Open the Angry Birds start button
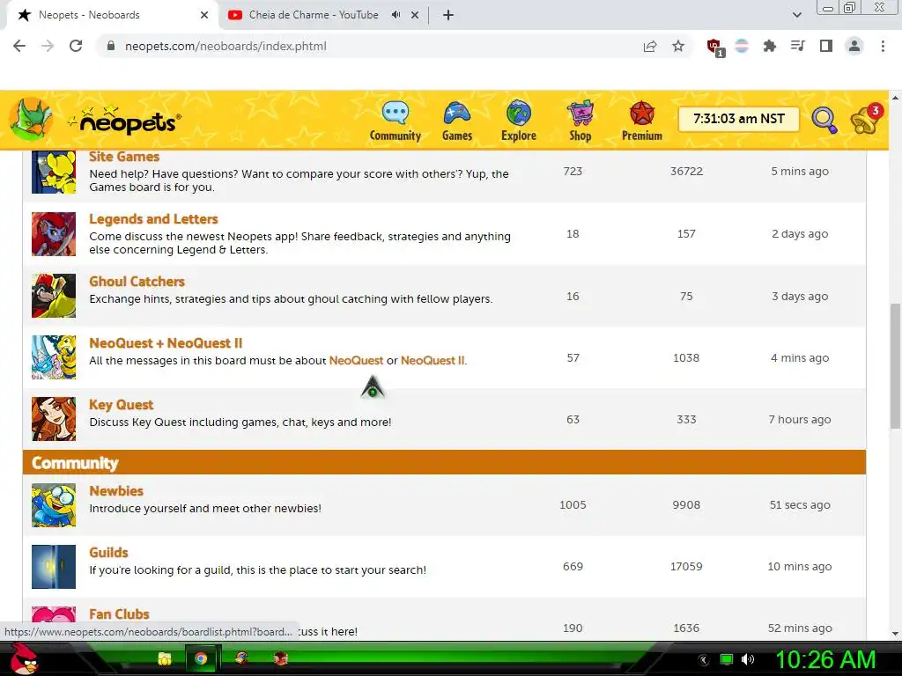 [24, 659]
